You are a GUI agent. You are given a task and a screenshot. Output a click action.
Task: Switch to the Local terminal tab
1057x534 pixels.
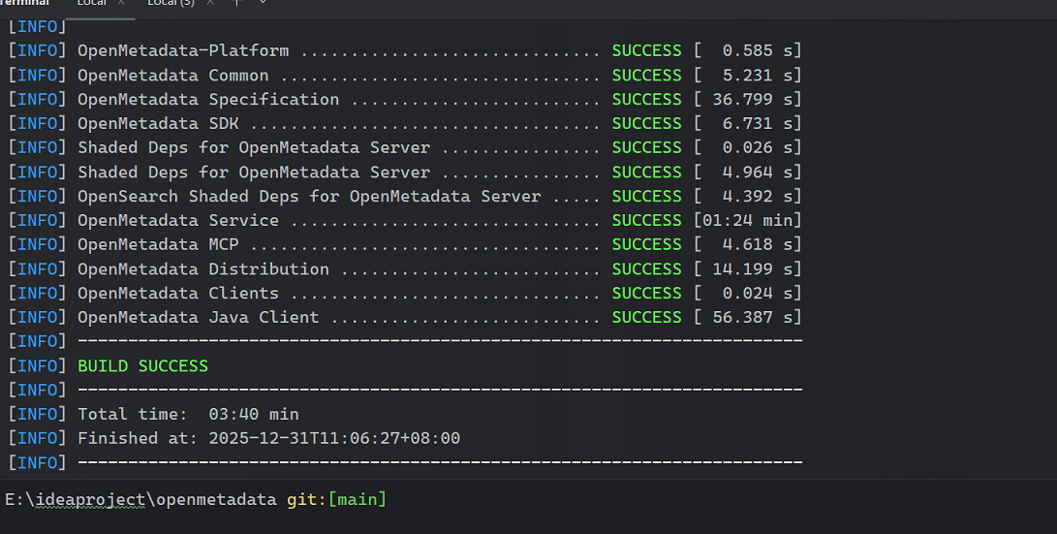click(92, 3)
